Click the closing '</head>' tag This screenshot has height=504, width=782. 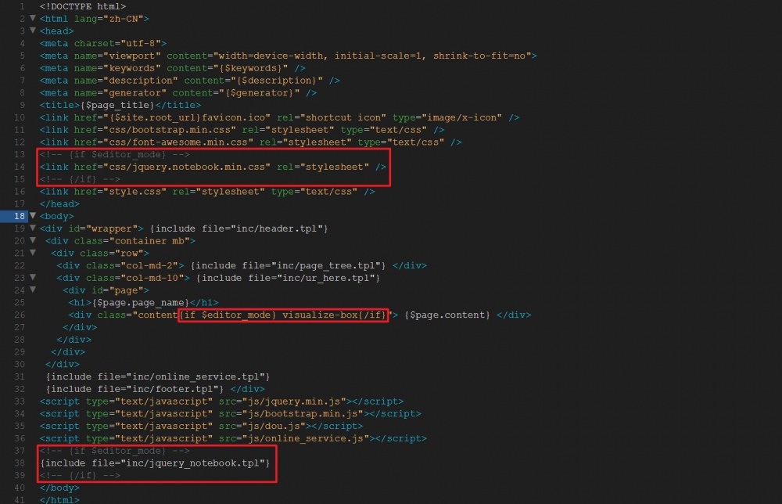tap(60, 204)
